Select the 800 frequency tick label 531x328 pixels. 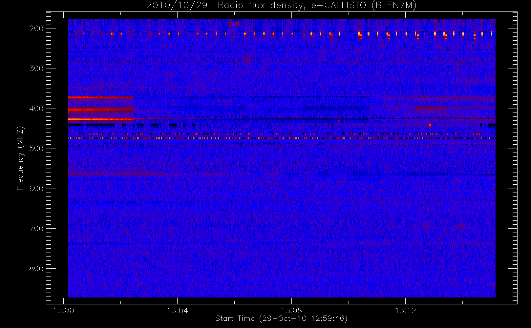point(36,269)
